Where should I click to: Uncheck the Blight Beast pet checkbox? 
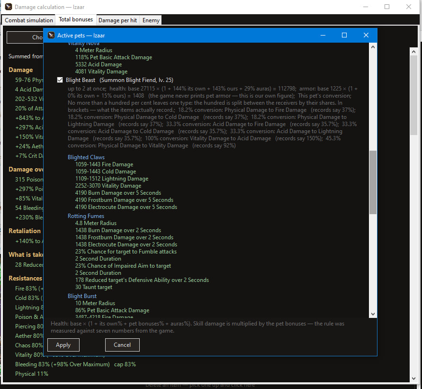tap(60, 80)
